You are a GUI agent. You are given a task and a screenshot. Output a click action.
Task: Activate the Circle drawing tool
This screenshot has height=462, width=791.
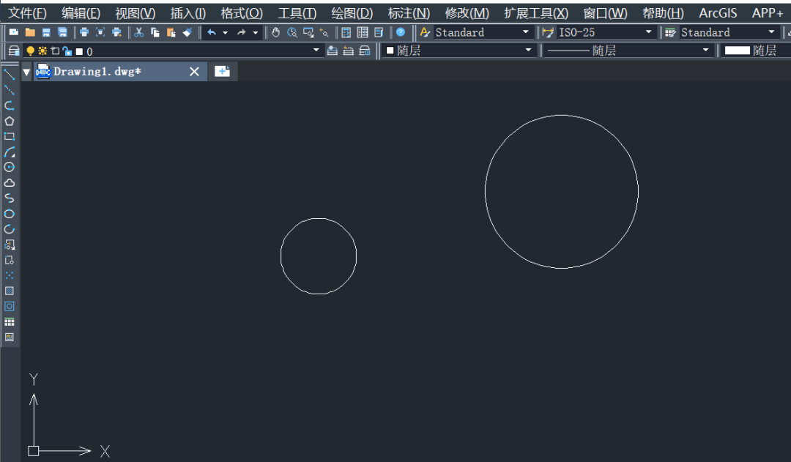coord(10,167)
